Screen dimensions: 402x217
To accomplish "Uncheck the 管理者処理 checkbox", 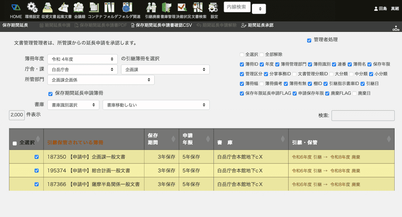I will point(309,40).
